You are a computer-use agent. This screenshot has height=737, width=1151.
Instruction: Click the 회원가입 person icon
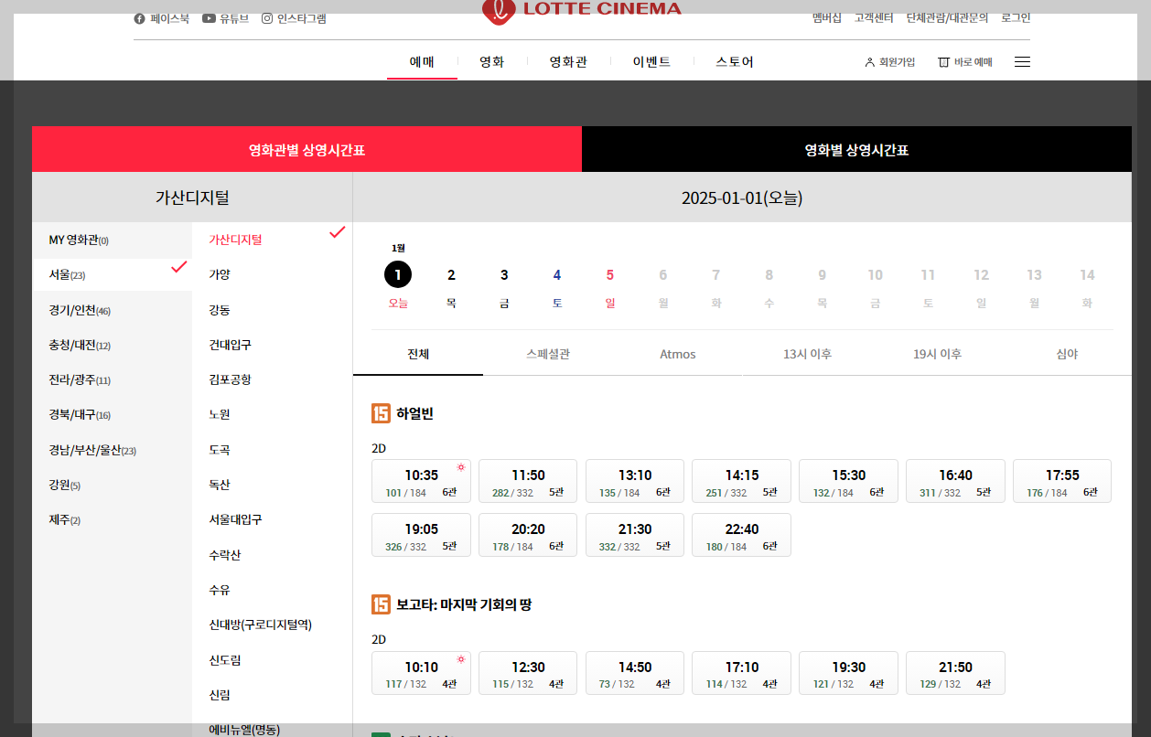point(869,62)
